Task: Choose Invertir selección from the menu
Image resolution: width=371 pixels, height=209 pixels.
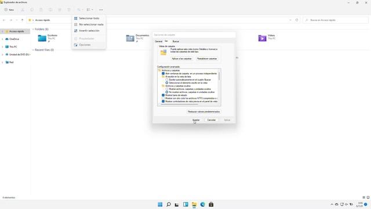Action: 89,31
